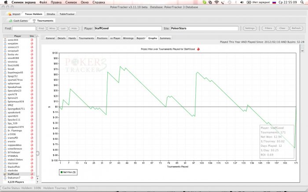Screen dimensions: 308x192
Task: Click player icon beside STAAR2k
Action: (x=5, y=156)
